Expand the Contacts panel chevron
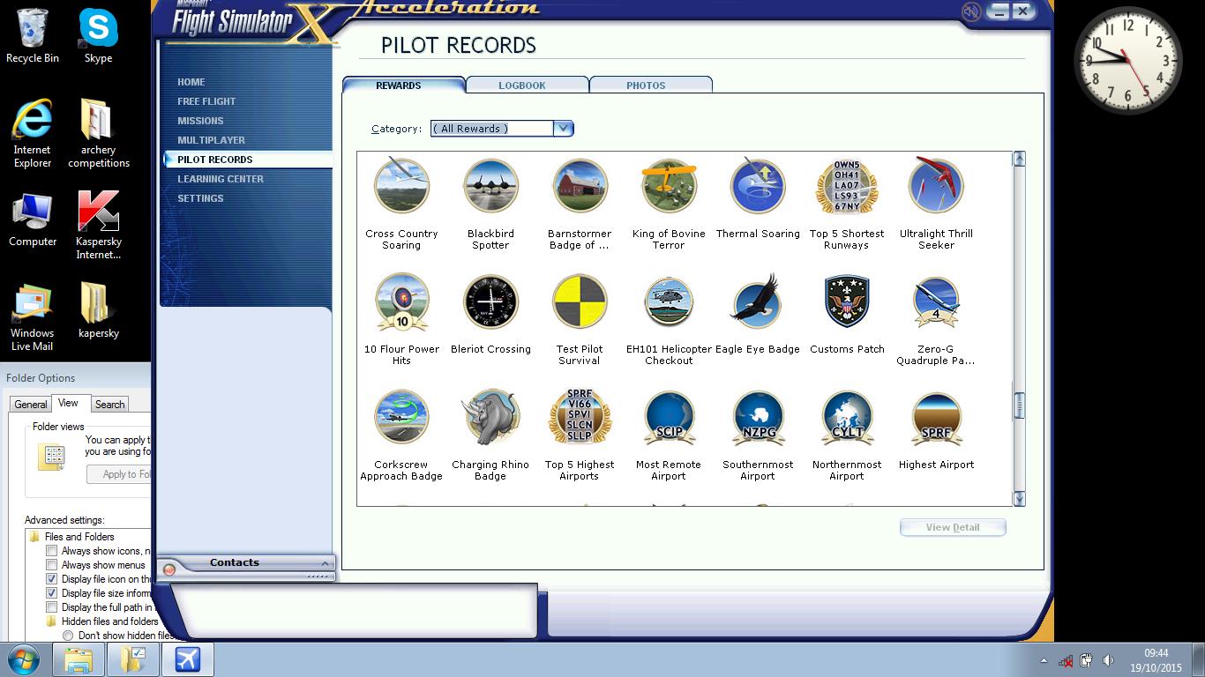This screenshot has height=677, width=1205. tap(325, 563)
